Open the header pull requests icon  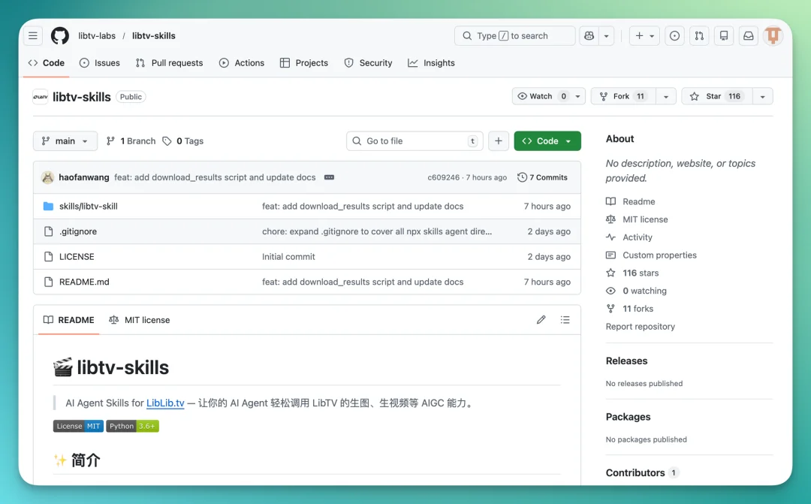pos(699,36)
